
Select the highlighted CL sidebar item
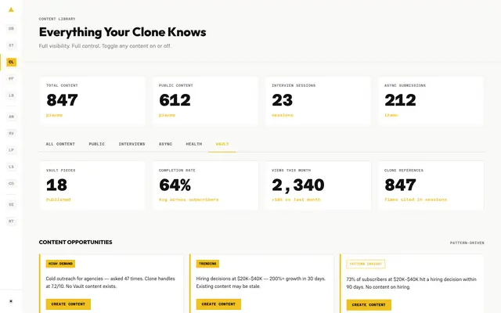click(11, 62)
